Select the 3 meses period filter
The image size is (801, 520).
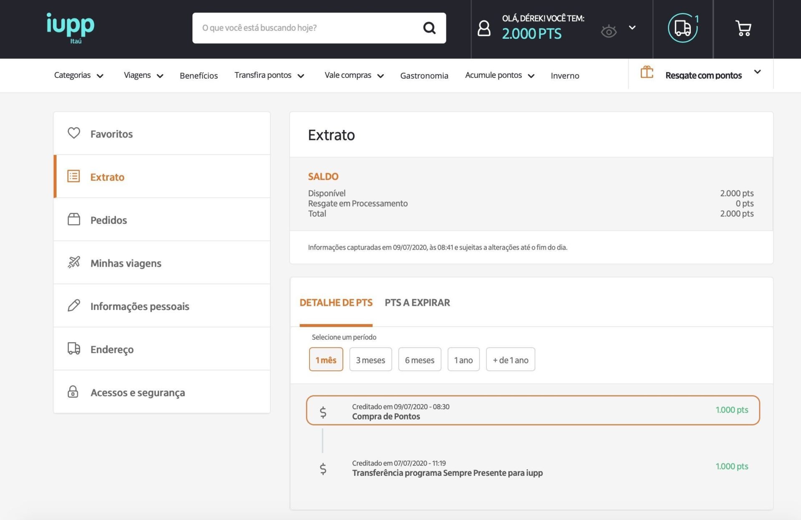[x=370, y=360]
